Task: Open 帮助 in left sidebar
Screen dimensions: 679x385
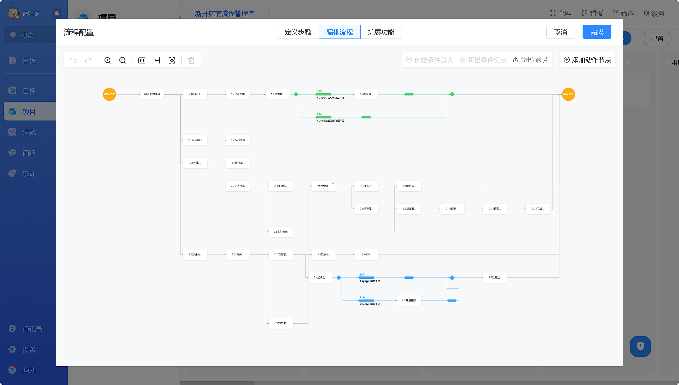Action: point(29,370)
